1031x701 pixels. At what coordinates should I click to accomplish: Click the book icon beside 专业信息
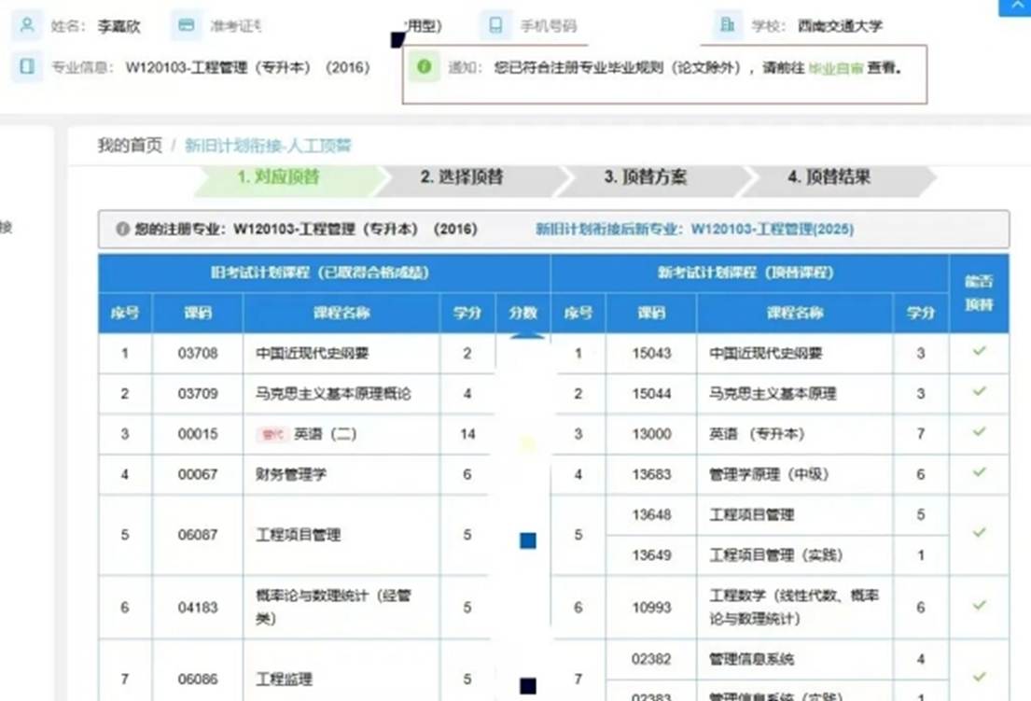[x=27, y=66]
